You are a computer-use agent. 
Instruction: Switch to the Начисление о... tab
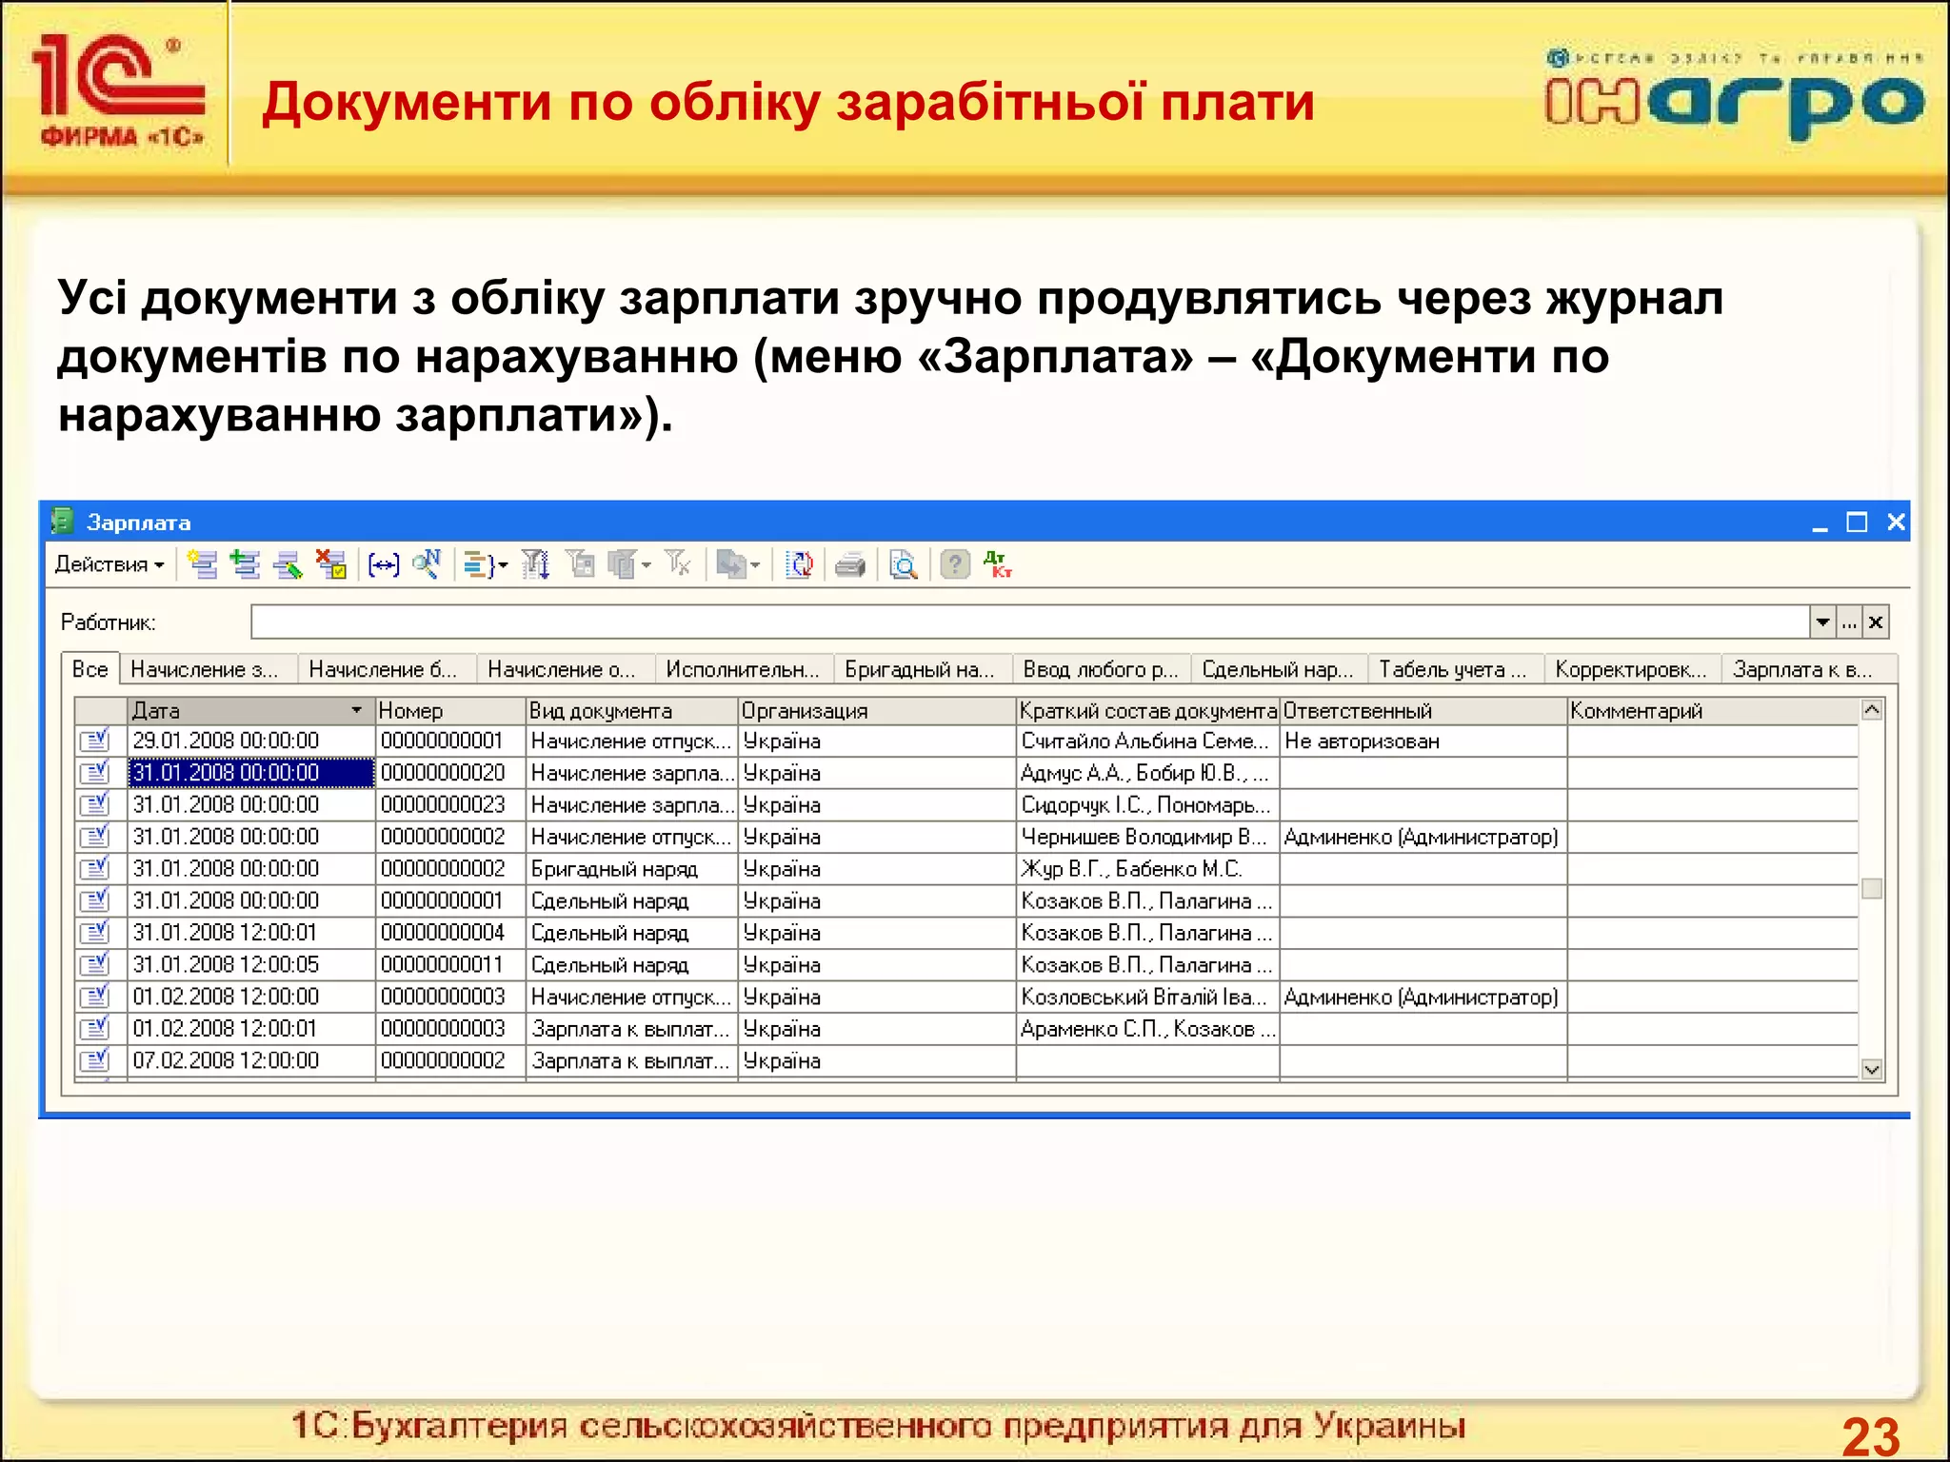(x=566, y=670)
